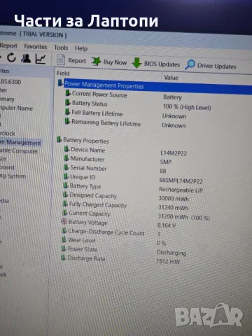
Task: Click icon beside Charge-Discharge Cycle Count
Action: click(x=64, y=230)
